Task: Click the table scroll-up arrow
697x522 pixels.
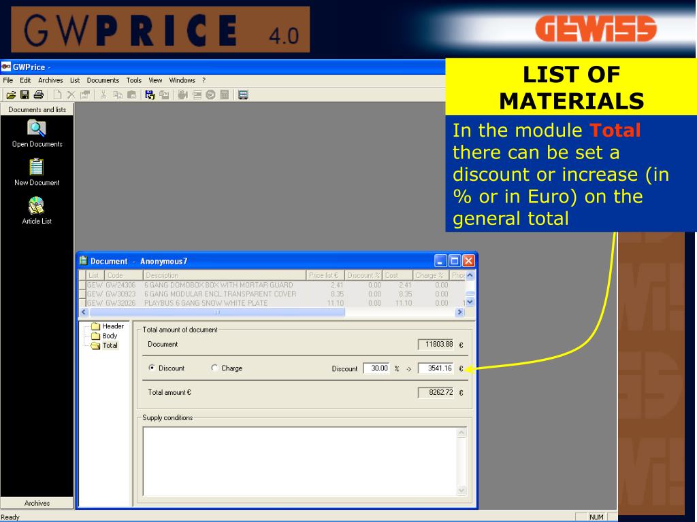Action: tap(470, 275)
